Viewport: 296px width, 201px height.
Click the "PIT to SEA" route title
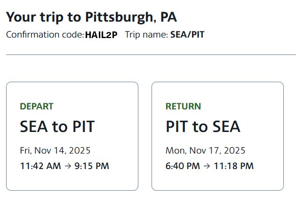point(203,127)
